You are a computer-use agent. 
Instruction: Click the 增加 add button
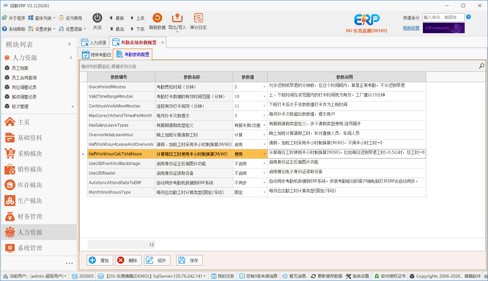[100, 260]
